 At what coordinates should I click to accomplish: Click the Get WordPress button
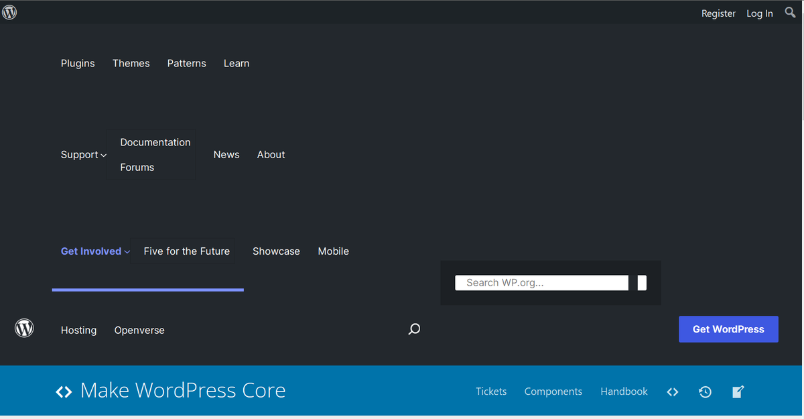[x=728, y=329]
